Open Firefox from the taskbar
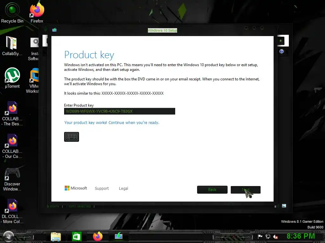The image size is (325, 243). pyautogui.click(x=98, y=236)
